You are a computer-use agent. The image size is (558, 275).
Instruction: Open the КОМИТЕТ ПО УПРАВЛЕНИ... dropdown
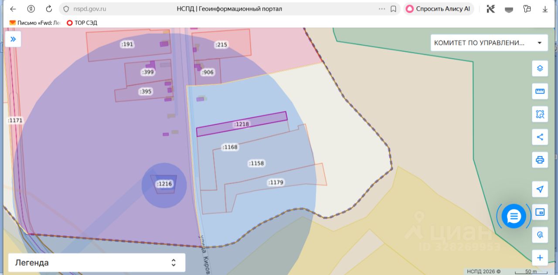(x=489, y=43)
